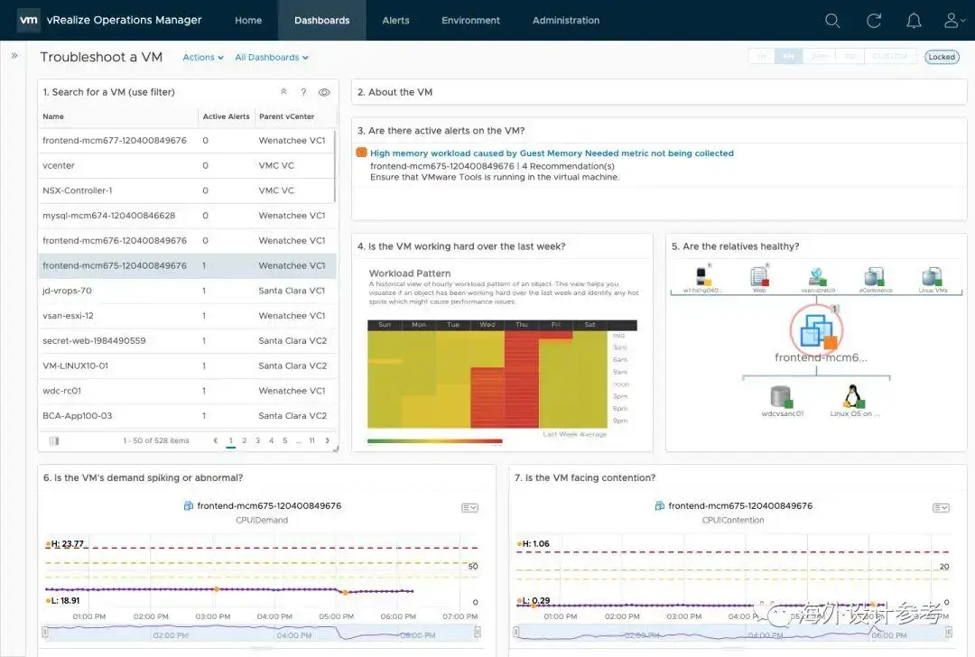Go to previous page arrow in pager
The image size is (975, 657).
215,440
